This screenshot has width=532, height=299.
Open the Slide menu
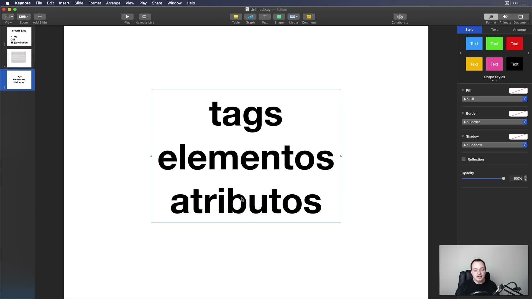point(79,3)
